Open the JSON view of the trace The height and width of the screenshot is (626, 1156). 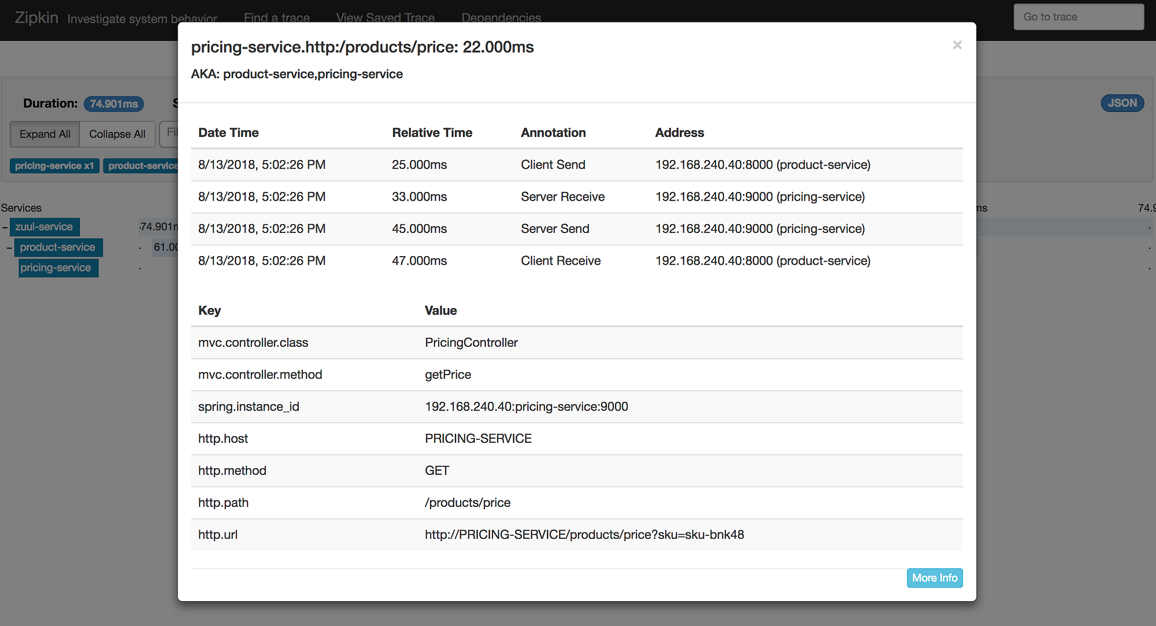pyautogui.click(x=1121, y=103)
